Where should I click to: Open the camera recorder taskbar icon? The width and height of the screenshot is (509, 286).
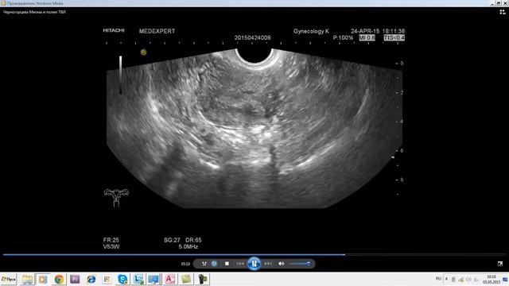pos(203,279)
